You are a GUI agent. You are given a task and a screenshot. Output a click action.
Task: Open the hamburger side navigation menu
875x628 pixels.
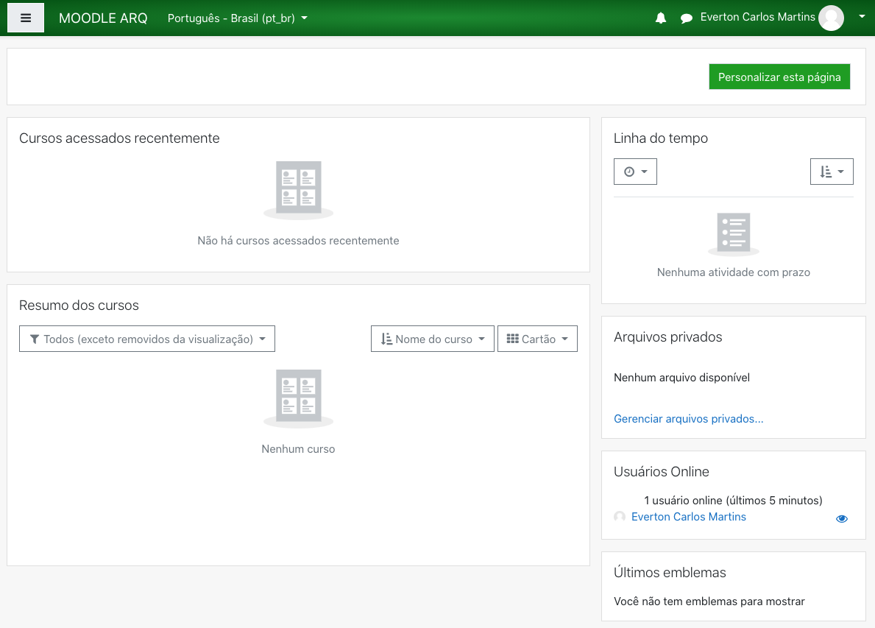[x=26, y=18]
